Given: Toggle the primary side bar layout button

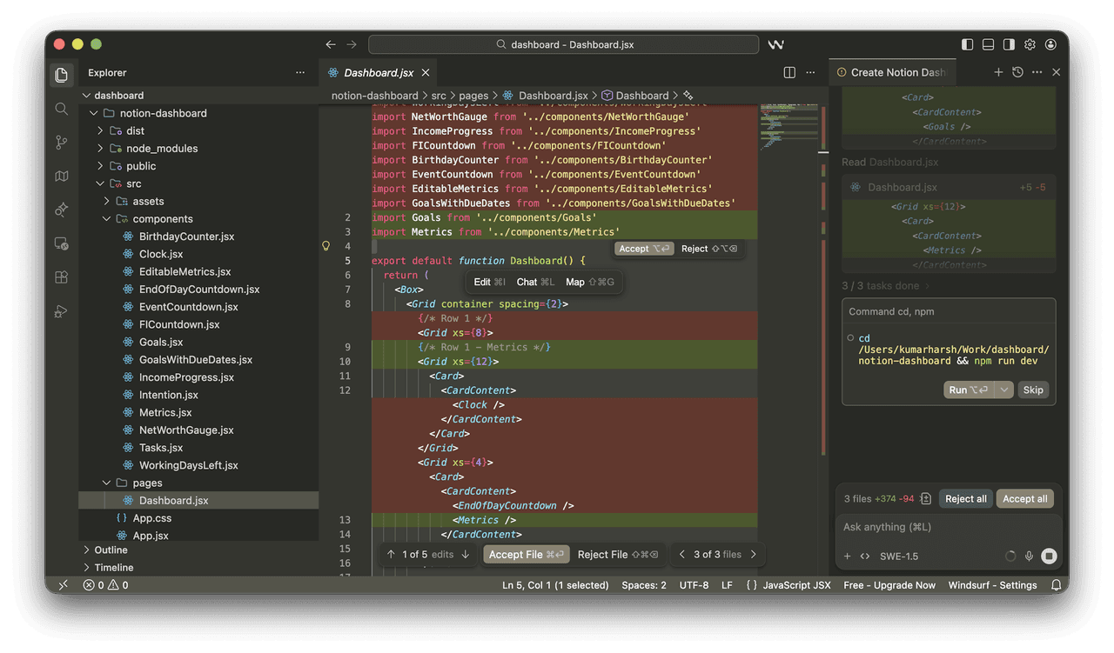Looking at the screenshot, I should click(x=967, y=44).
